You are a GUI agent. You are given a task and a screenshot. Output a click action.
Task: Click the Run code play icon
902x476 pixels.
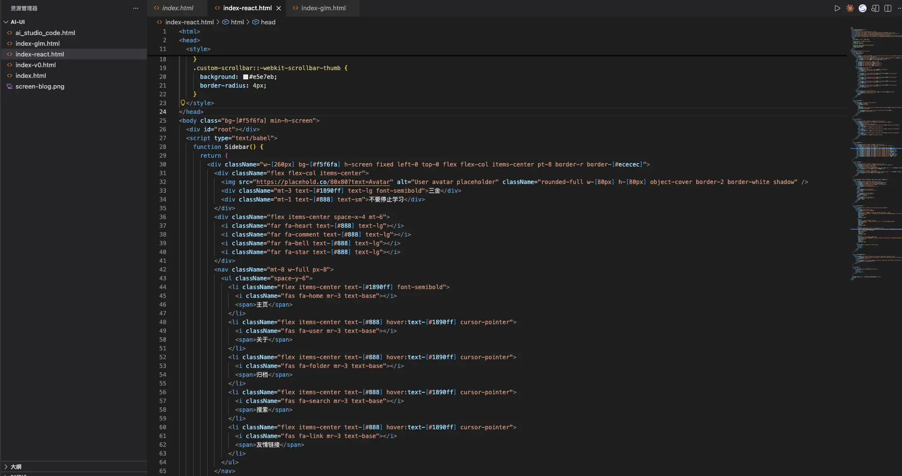coord(837,8)
